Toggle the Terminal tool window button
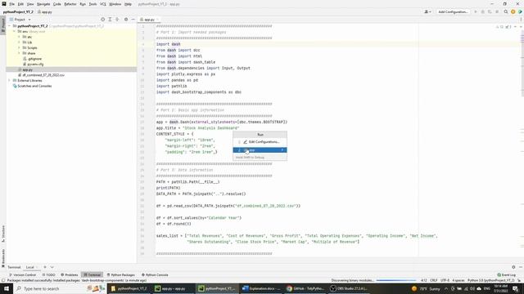 click(92, 274)
